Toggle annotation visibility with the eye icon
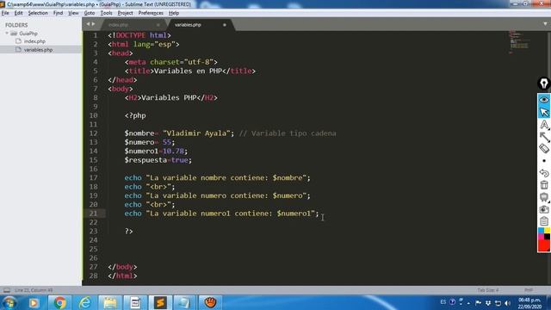The height and width of the screenshot is (310, 551). coord(544,100)
